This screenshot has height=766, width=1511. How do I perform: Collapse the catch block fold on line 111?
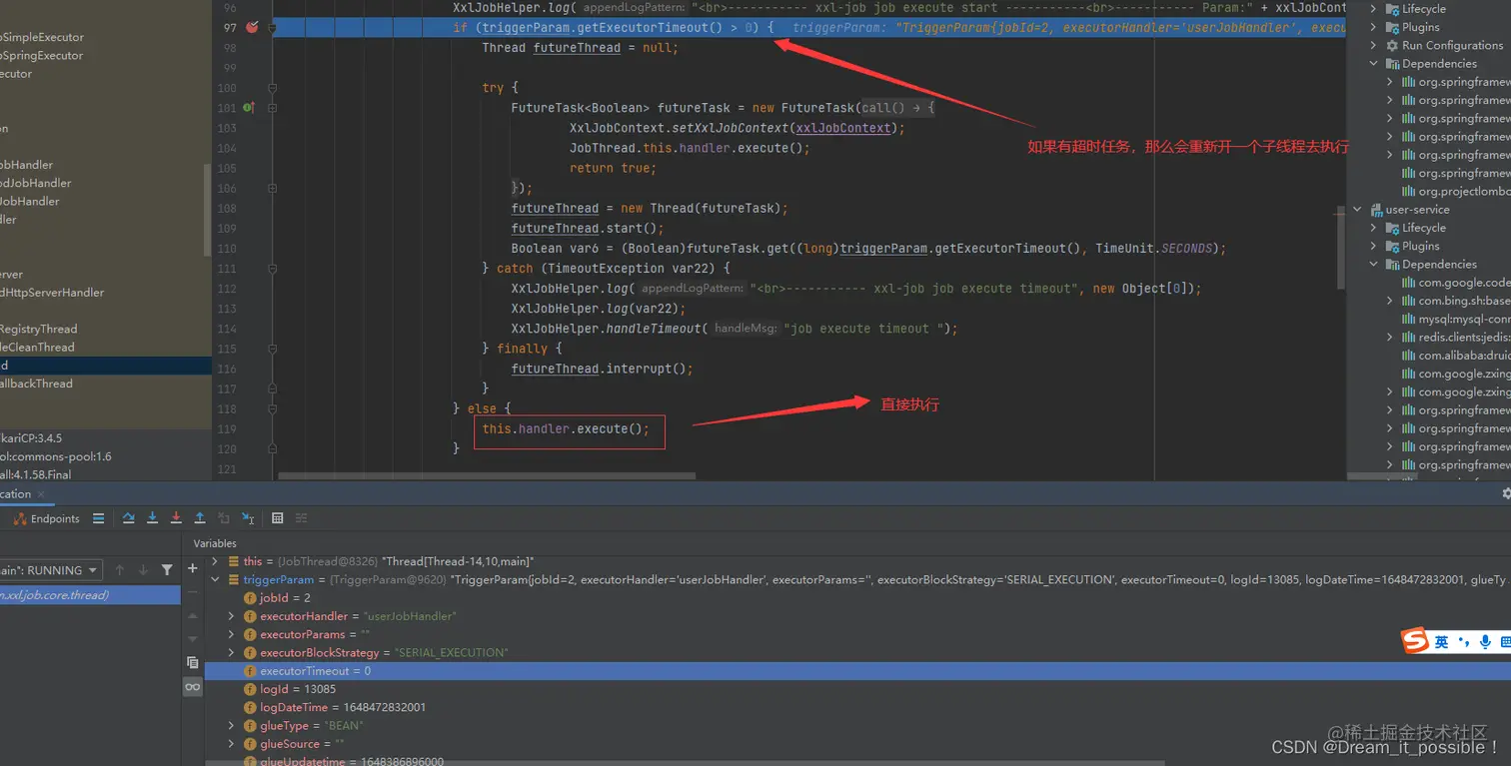coord(272,269)
